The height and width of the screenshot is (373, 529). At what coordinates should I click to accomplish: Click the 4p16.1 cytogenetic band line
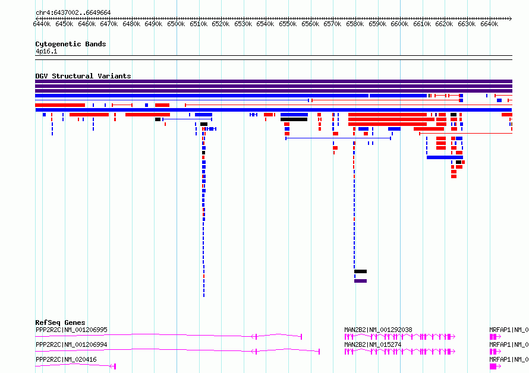[x=273, y=58]
